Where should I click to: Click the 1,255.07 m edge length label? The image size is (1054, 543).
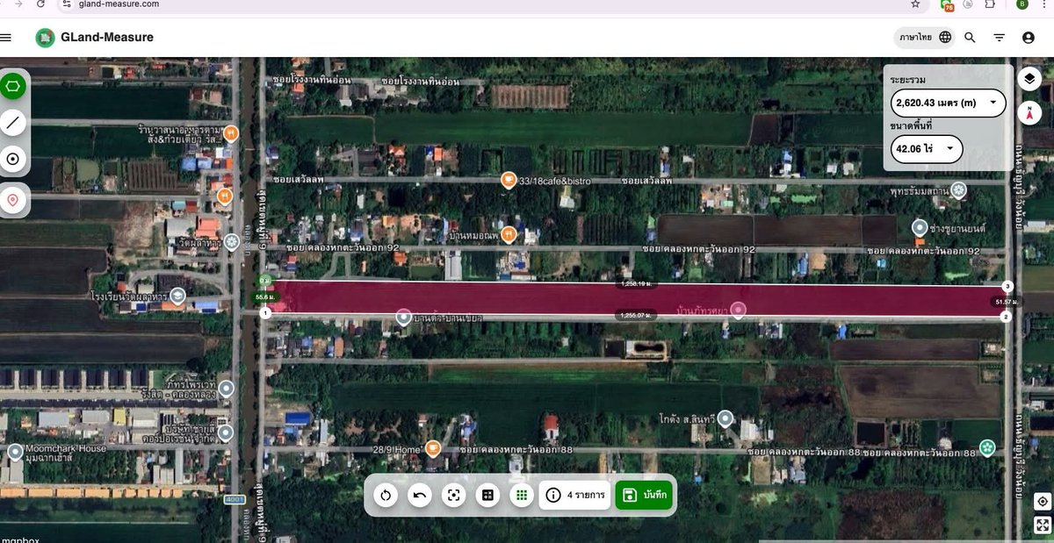pos(635,314)
